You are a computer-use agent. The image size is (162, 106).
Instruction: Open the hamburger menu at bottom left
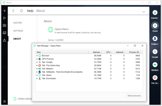point(4,101)
